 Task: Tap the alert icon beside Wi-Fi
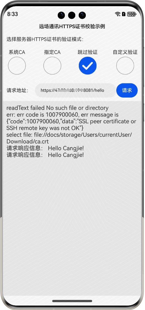(124, 14)
